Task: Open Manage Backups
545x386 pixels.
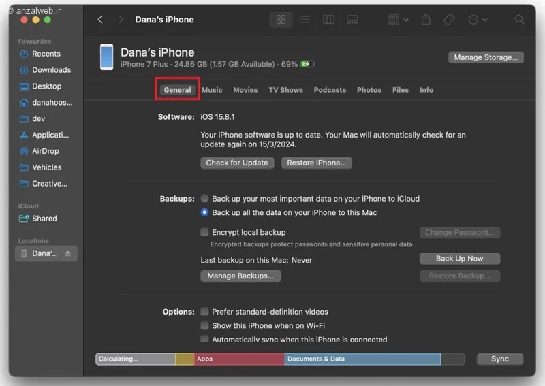Action: [240, 276]
